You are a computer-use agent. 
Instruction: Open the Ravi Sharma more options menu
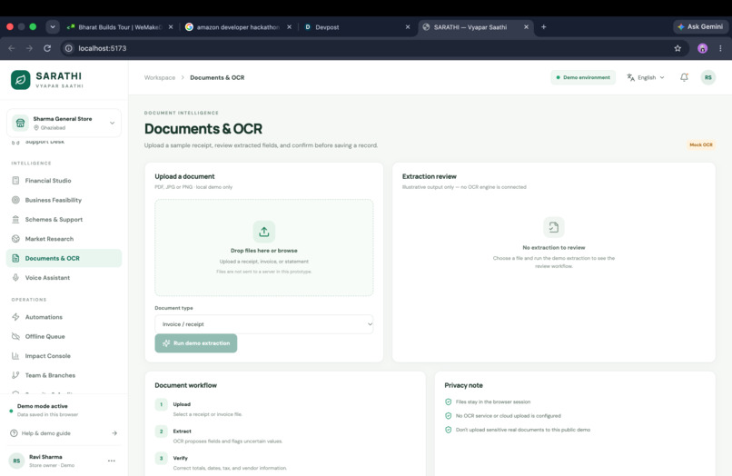112,461
